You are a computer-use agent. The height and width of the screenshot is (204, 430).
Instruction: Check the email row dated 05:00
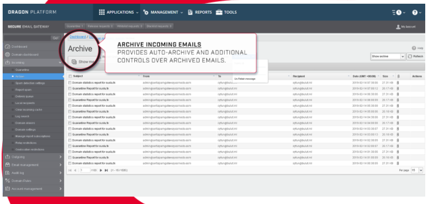[70, 112]
